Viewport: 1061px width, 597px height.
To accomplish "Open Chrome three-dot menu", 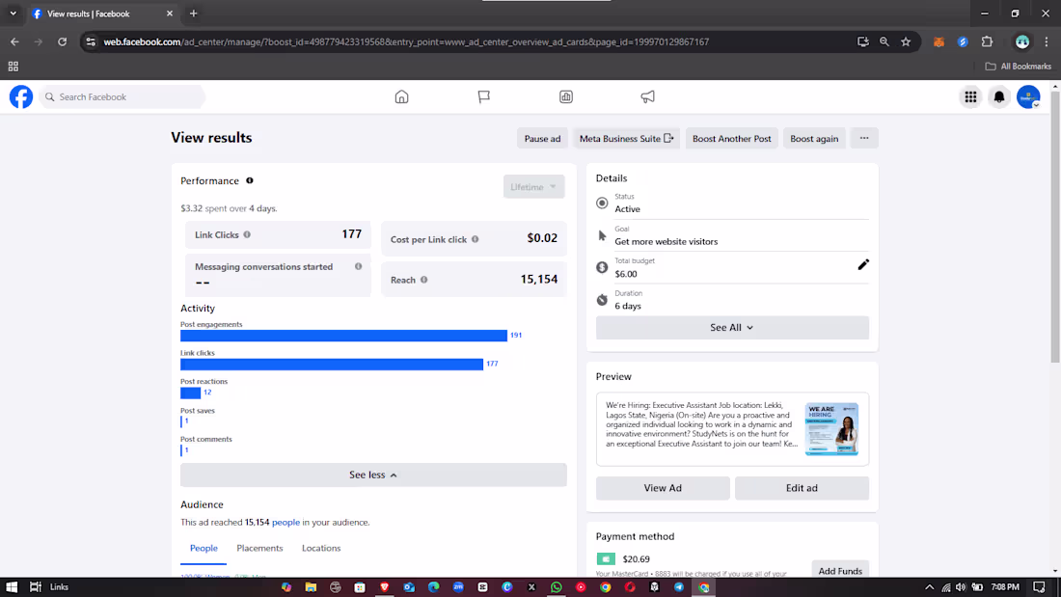I will [1047, 42].
